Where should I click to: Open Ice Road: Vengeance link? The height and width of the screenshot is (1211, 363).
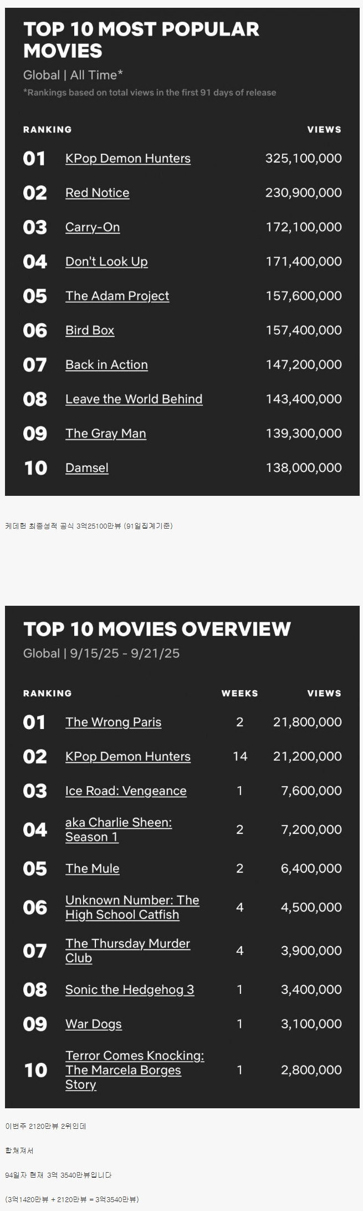pos(126,791)
